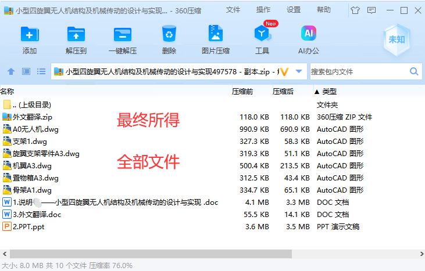The height and width of the screenshot is (271, 425).
Task: Open the 工具 (Tools) icon
Action: (x=262, y=33)
